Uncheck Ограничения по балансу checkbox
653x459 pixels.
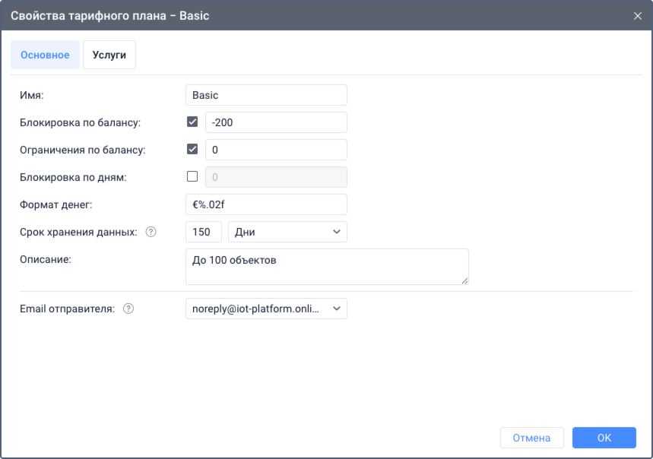coord(192,150)
